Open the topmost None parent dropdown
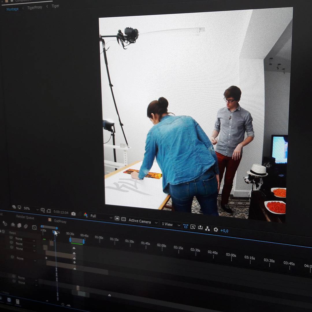 (25, 239)
